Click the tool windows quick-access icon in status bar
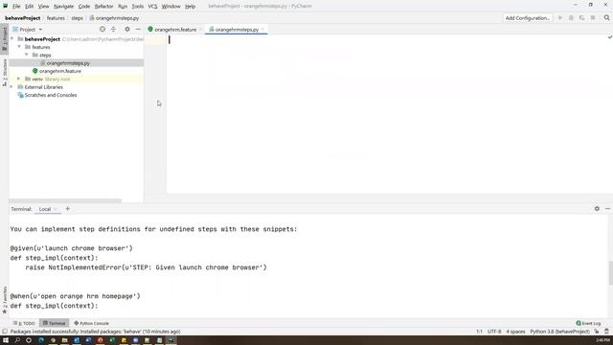The image size is (613, 345). tap(5, 332)
